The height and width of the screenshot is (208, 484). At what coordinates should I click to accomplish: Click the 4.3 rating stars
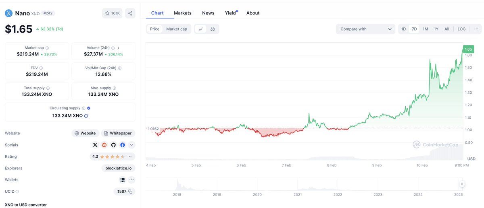(113, 157)
